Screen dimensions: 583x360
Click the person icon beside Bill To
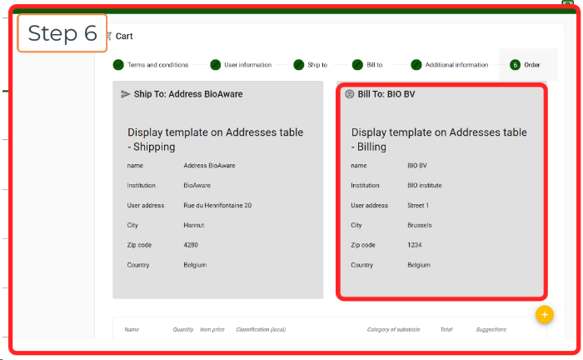349,94
